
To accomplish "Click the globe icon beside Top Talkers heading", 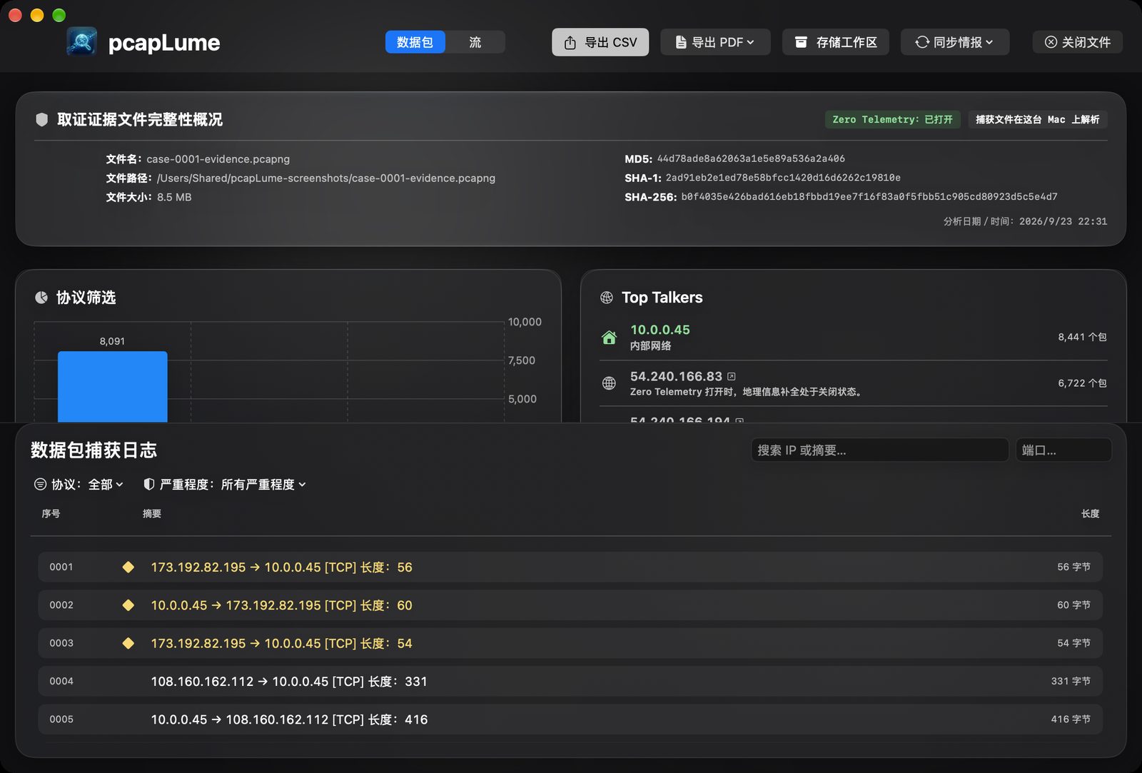I will [607, 298].
